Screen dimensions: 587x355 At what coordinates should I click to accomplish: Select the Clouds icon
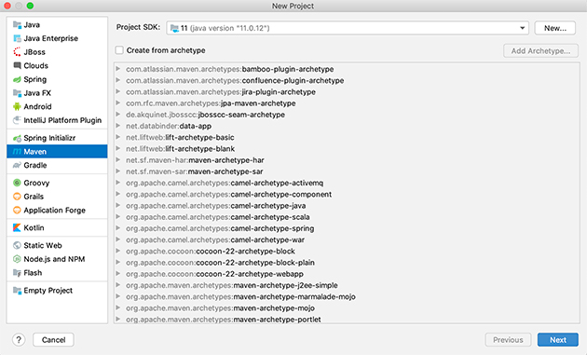point(17,65)
